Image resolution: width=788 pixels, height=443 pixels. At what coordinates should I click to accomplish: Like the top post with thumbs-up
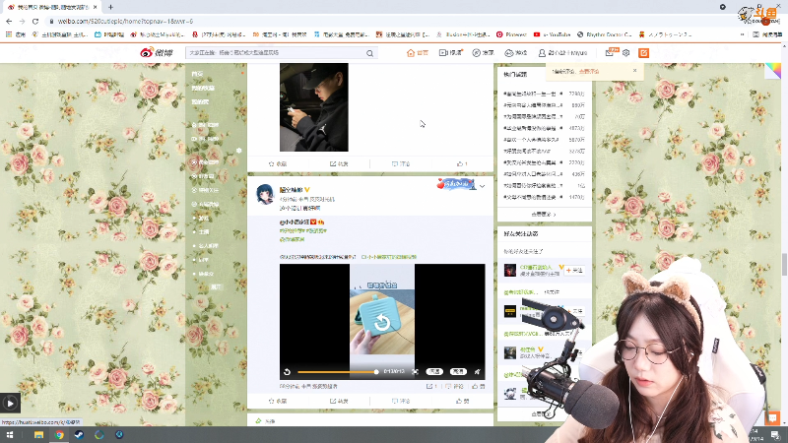tap(462, 163)
